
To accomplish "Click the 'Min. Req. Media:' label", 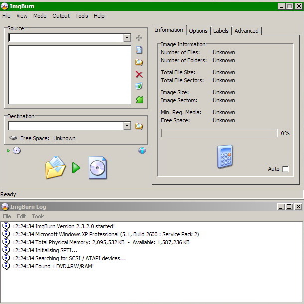I will pyautogui.click(x=181, y=112).
